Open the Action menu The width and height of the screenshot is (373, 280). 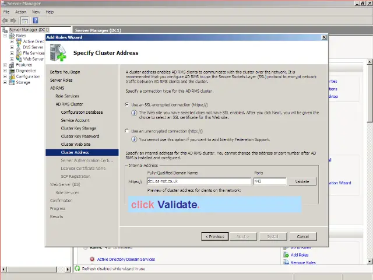[x=21, y=12]
